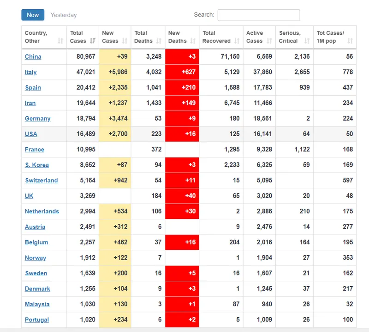Visit the Switzerland country link
The image size is (369, 332).
[41, 181]
